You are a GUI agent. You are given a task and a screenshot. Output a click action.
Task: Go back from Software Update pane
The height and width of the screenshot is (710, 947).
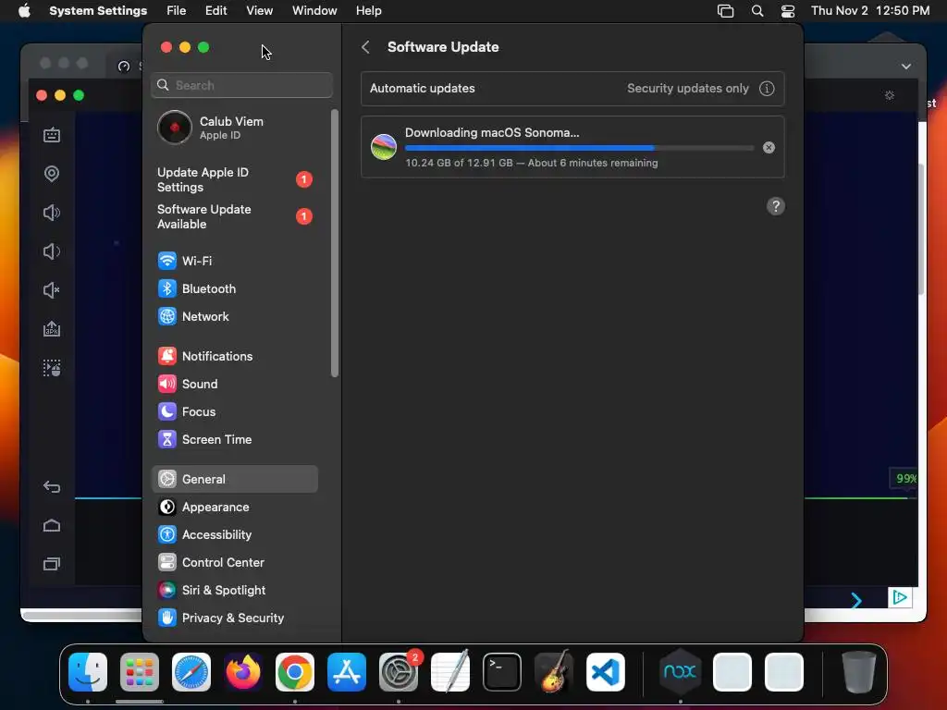(x=365, y=47)
